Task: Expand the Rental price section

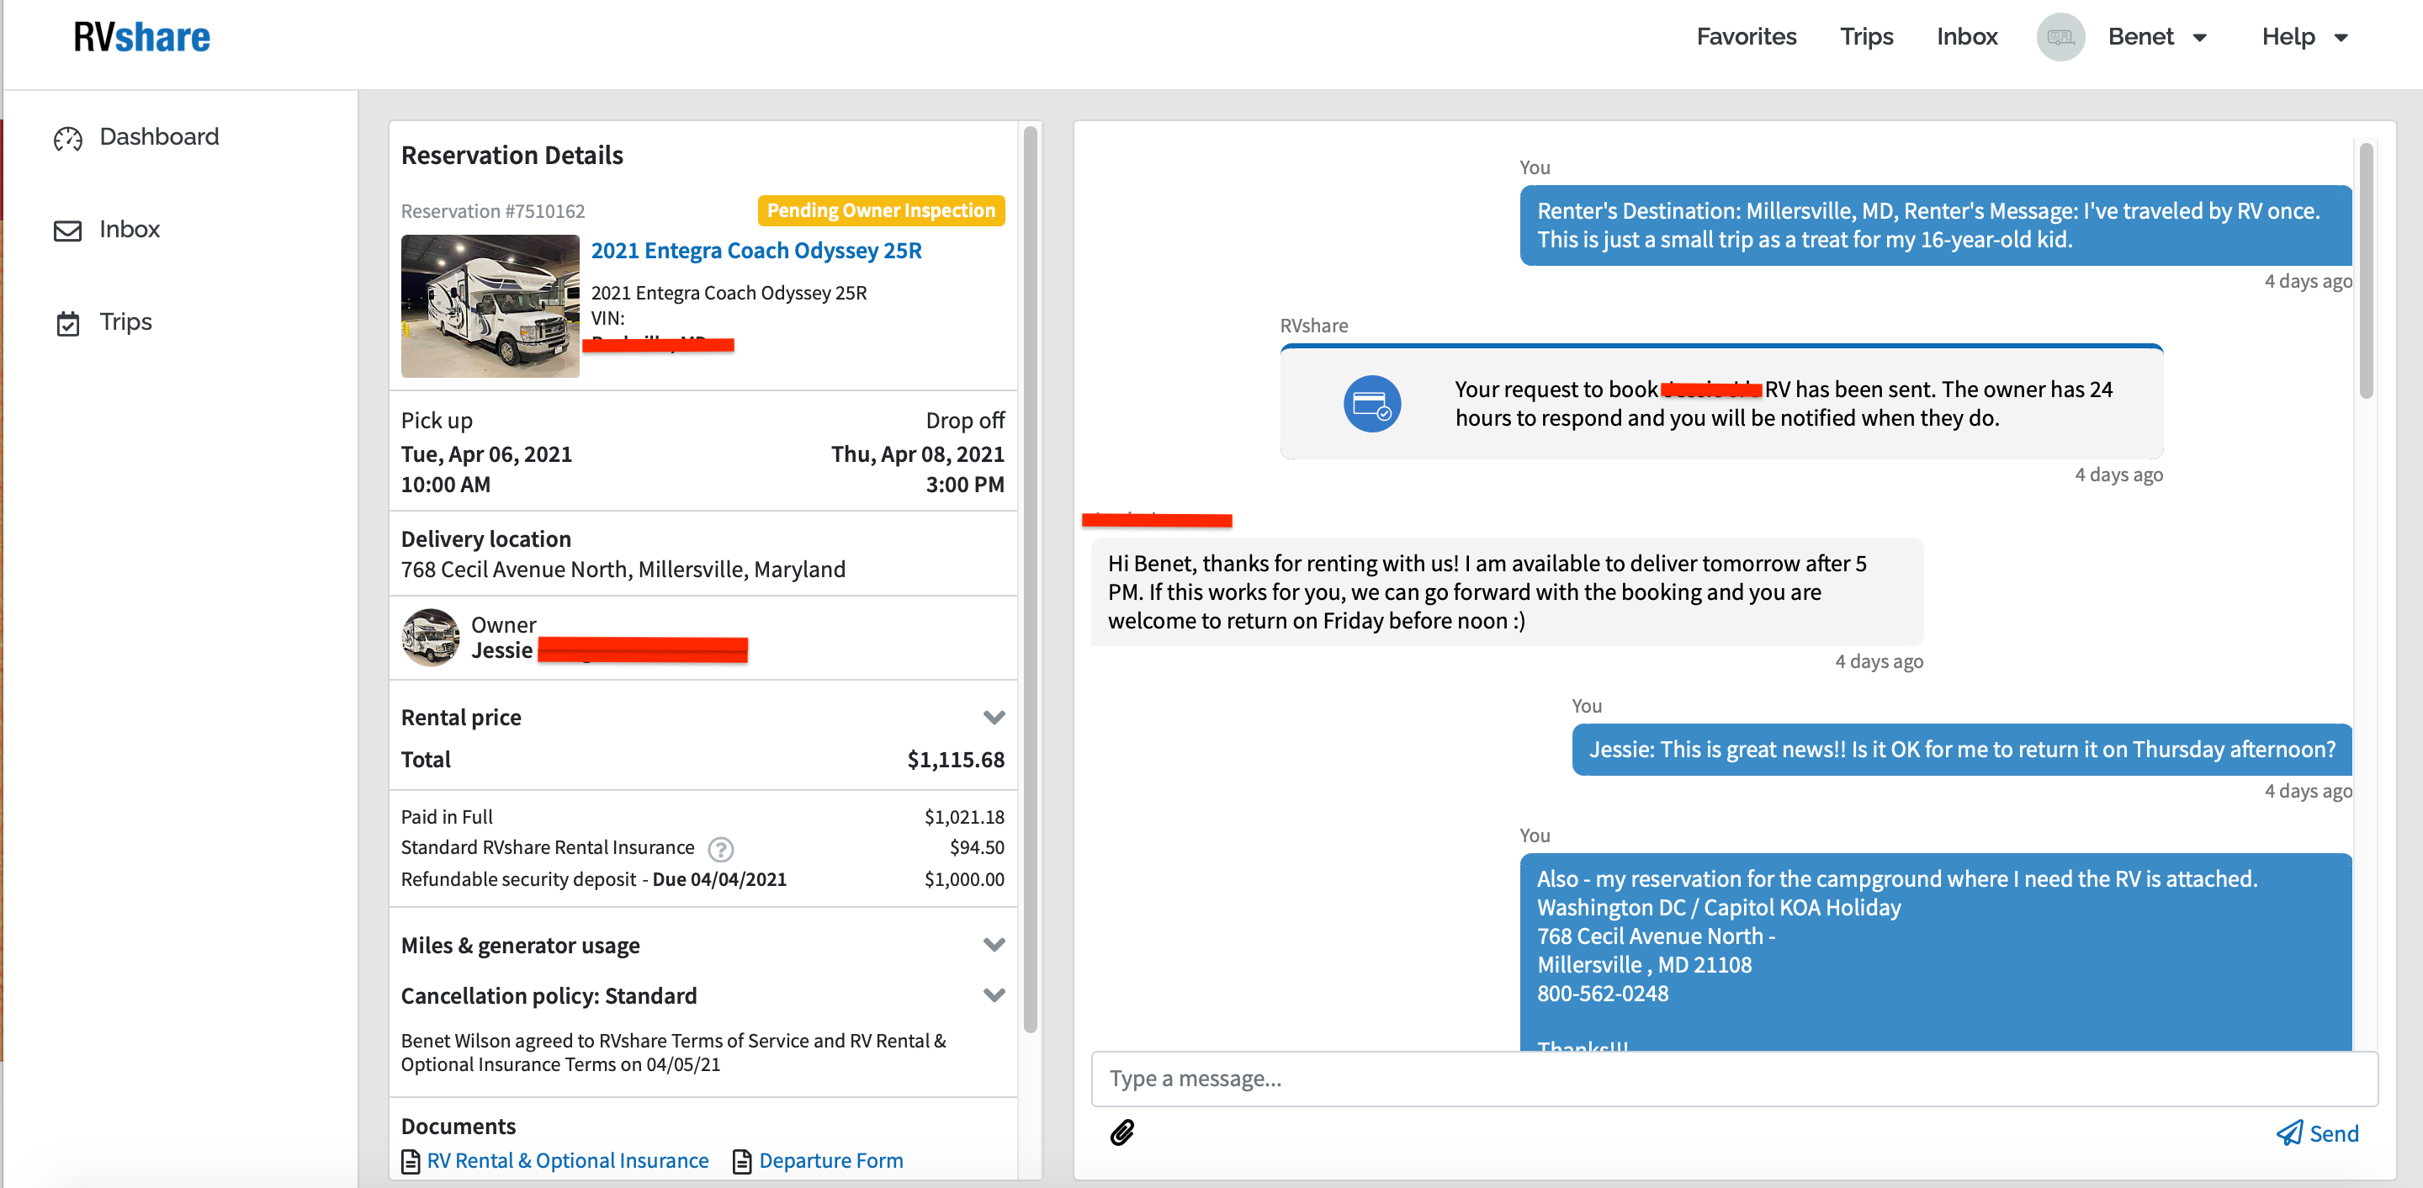Action: (994, 718)
